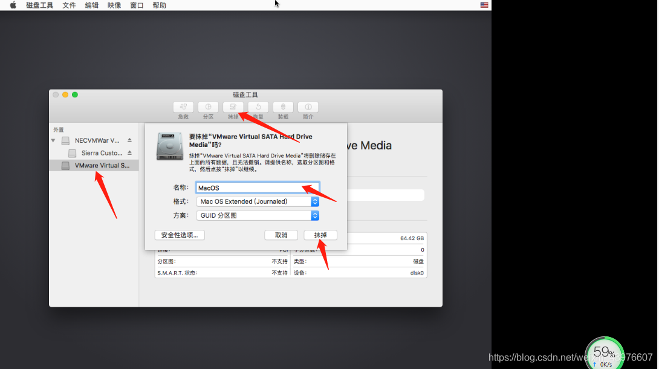Click the 装载 mount toolbar icon
This screenshot has height=369, width=659.
(x=283, y=107)
